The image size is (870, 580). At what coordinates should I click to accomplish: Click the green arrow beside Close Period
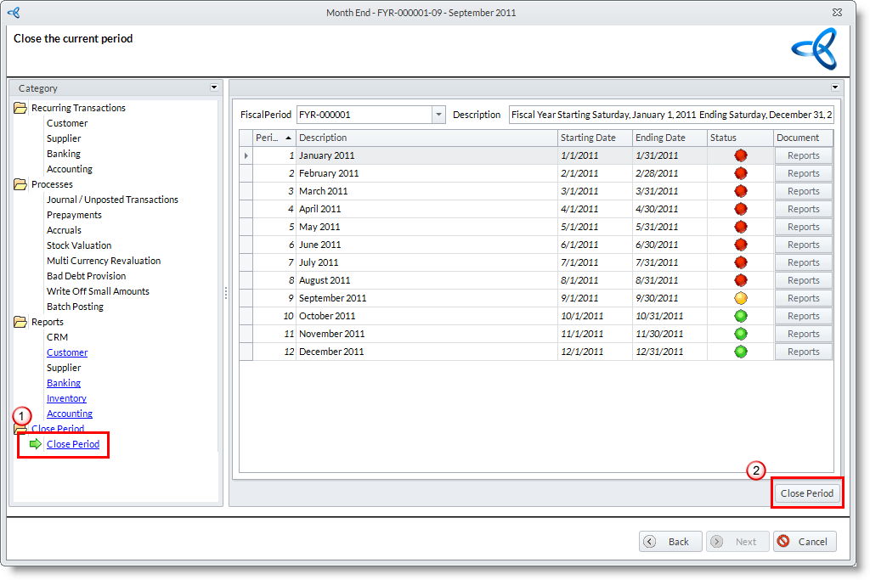pyautogui.click(x=36, y=444)
